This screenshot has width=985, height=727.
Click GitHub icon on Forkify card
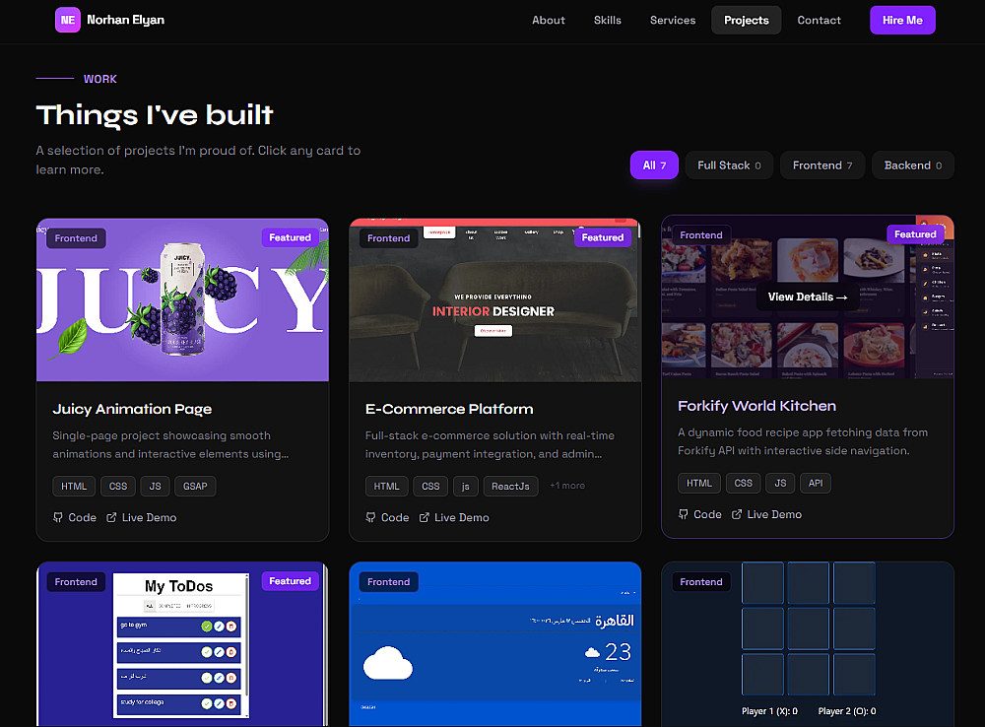[x=683, y=514]
